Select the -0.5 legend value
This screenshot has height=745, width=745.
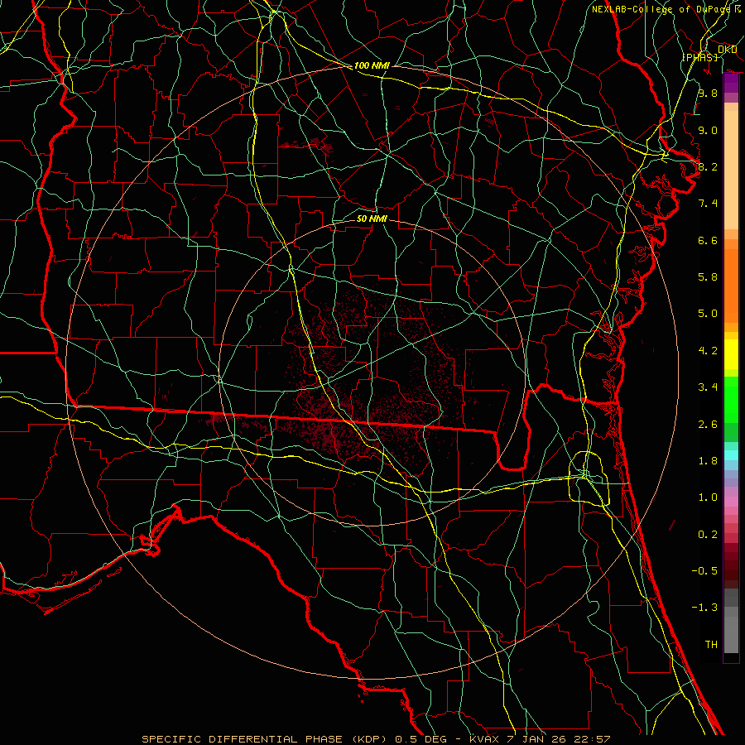coord(704,570)
